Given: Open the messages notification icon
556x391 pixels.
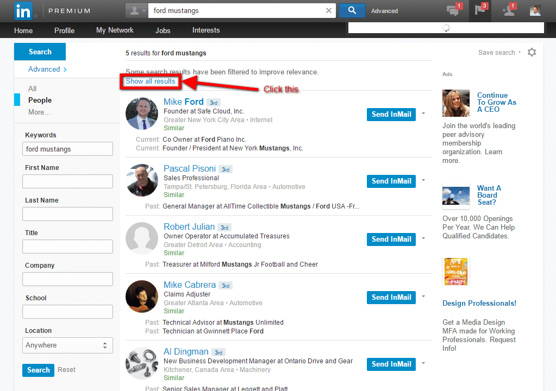Looking at the screenshot, I should pyautogui.click(x=453, y=10).
